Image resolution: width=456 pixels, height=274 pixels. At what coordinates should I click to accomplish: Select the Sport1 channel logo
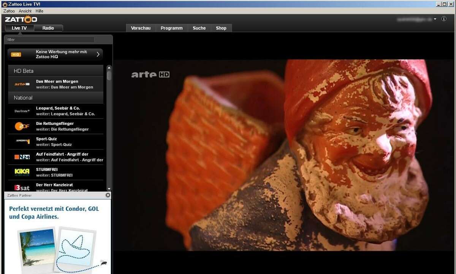(x=22, y=142)
